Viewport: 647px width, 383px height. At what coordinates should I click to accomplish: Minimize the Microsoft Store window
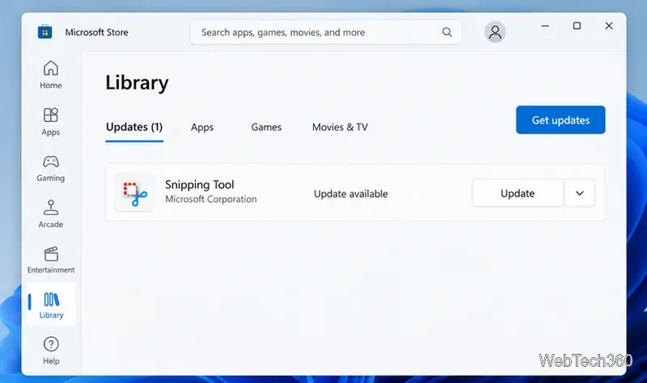tap(545, 26)
